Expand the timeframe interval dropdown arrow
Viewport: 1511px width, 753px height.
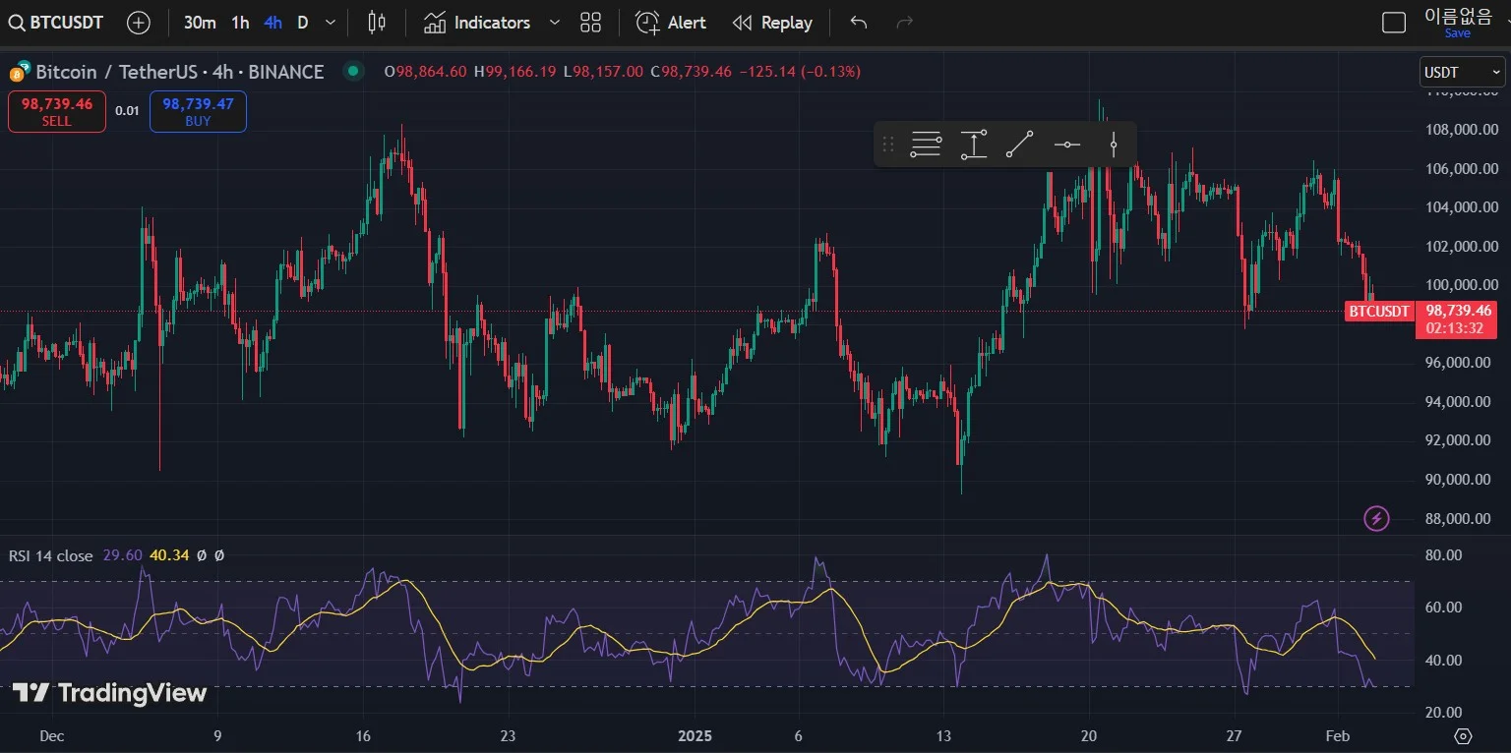point(331,23)
